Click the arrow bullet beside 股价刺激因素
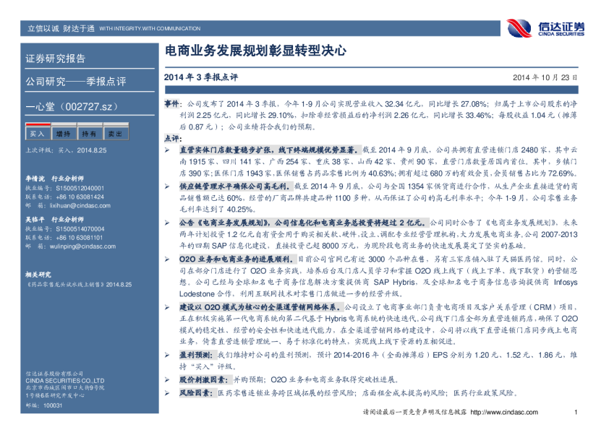 click(167, 379)
